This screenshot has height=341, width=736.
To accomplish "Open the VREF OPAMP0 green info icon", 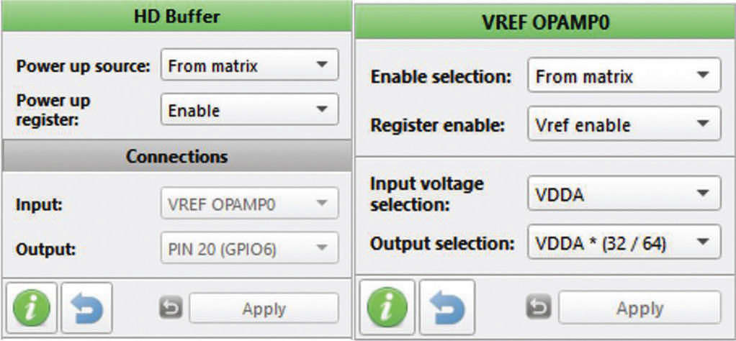I will pos(387,308).
